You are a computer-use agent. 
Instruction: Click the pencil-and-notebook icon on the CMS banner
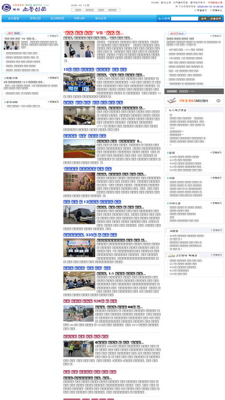click(172, 101)
